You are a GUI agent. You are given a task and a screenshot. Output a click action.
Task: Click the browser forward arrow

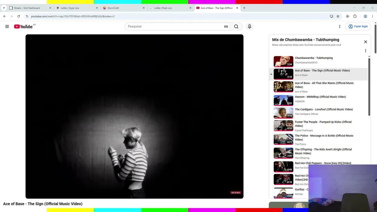(11, 16)
